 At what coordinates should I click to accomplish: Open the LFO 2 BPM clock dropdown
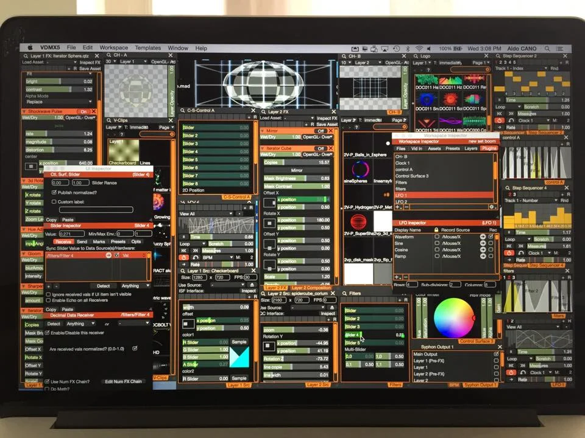point(218,257)
